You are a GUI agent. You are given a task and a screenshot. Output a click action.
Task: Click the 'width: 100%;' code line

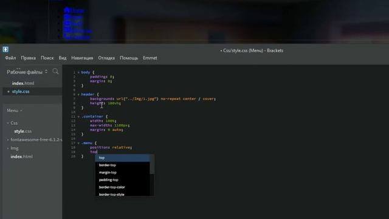(103, 121)
